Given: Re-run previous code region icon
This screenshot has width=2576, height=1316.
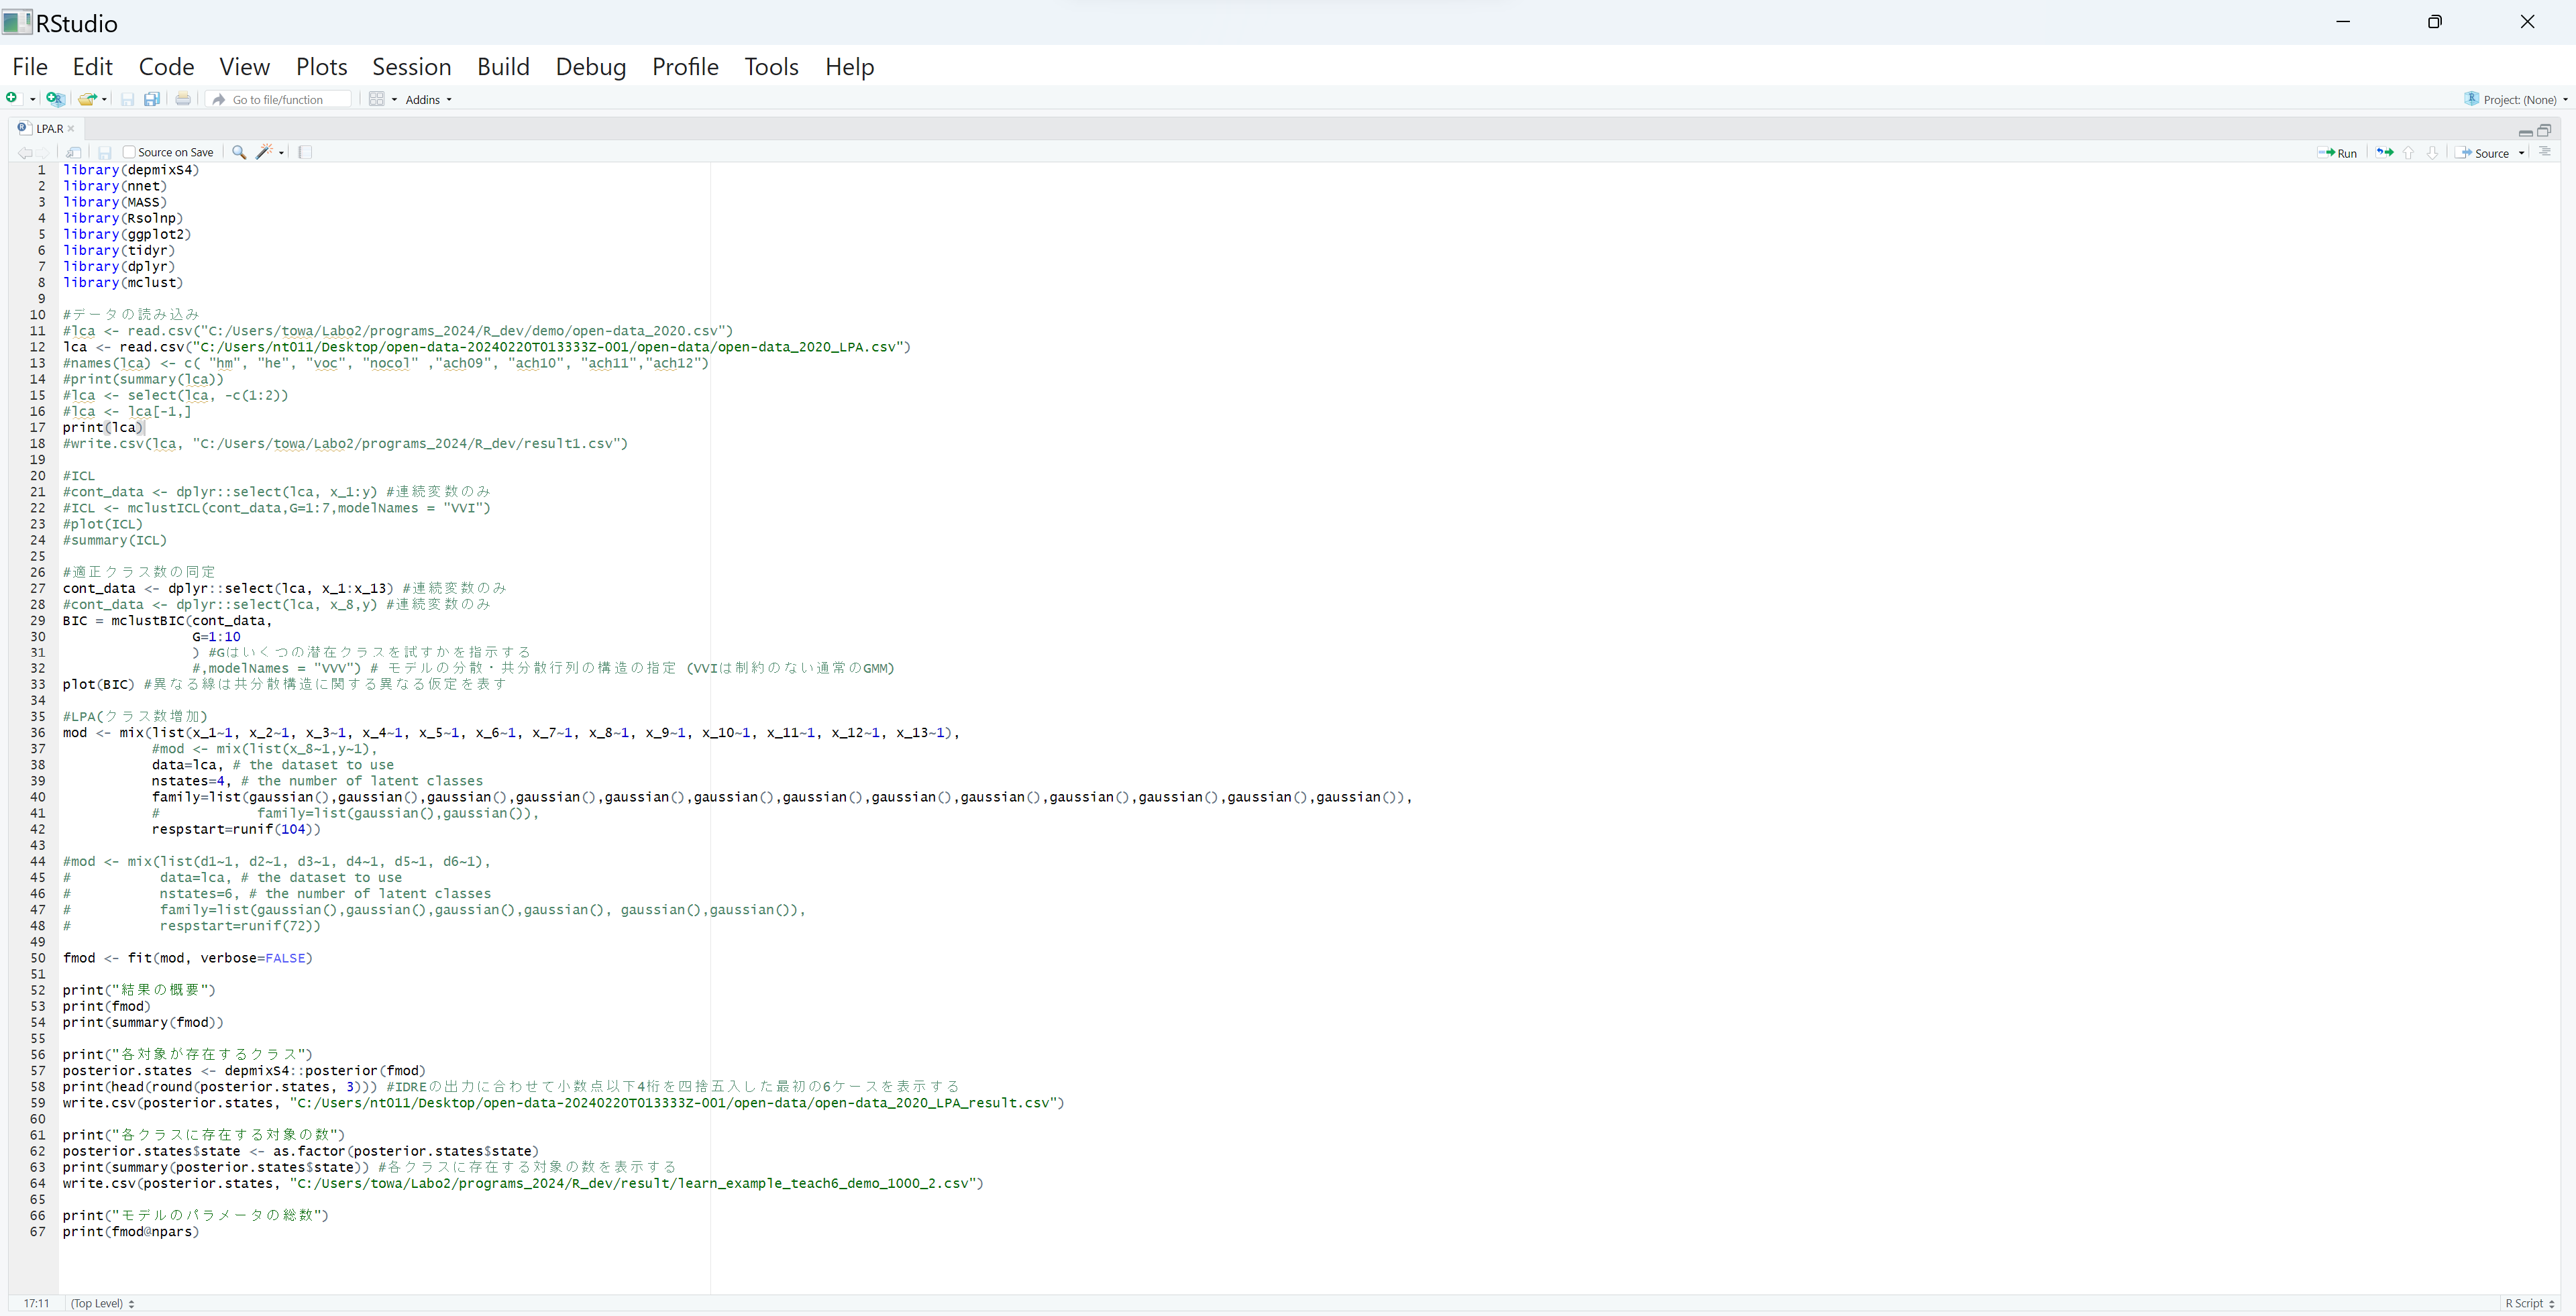Looking at the screenshot, I should [x=2385, y=153].
